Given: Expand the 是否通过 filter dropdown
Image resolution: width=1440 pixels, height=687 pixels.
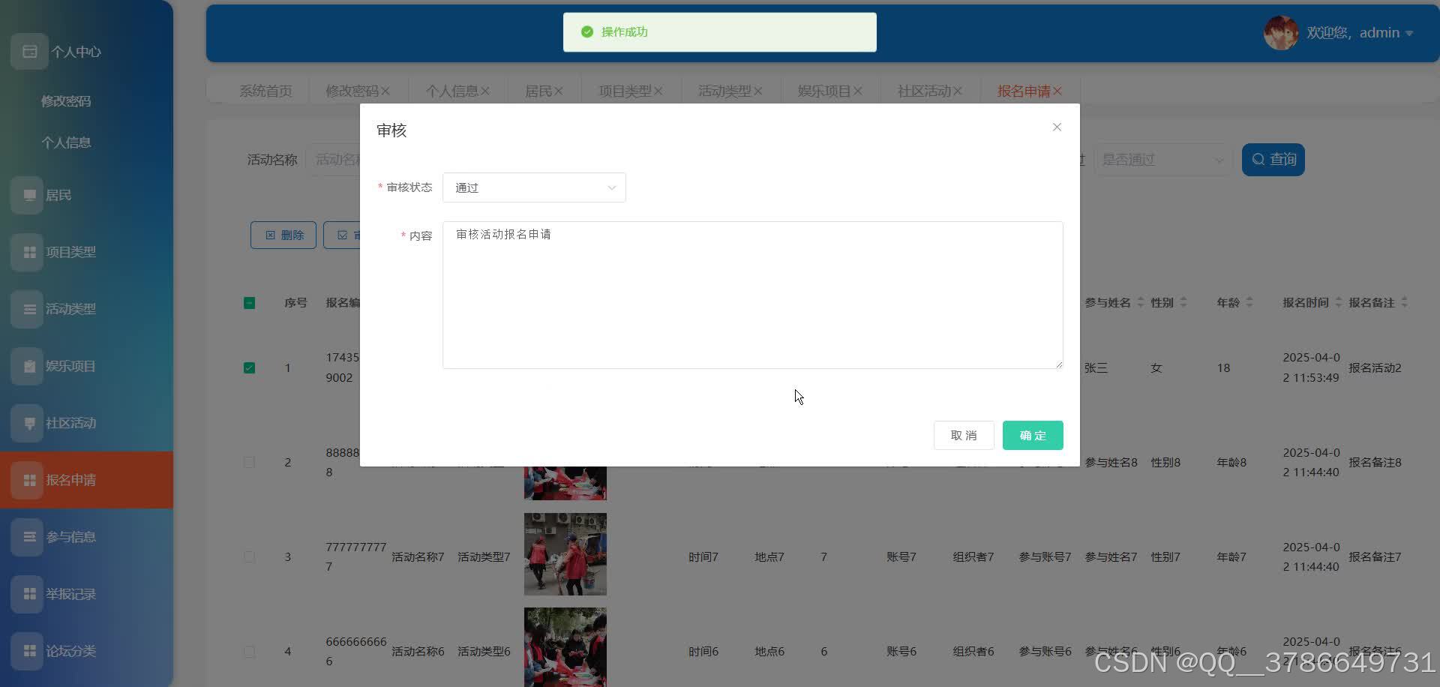Looking at the screenshot, I should tap(1162, 159).
